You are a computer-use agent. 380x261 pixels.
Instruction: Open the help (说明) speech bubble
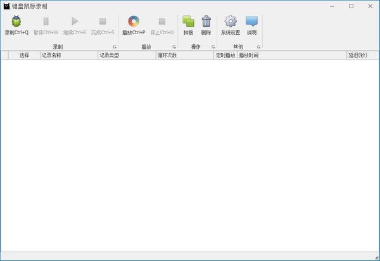[251, 22]
